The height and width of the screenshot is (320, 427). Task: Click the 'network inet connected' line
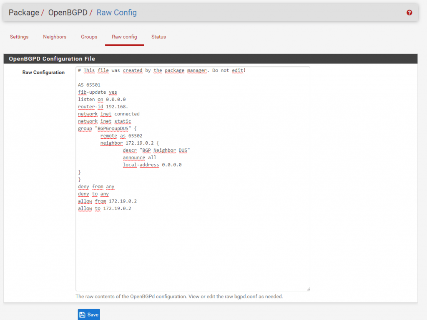click(x=109, y=114)
